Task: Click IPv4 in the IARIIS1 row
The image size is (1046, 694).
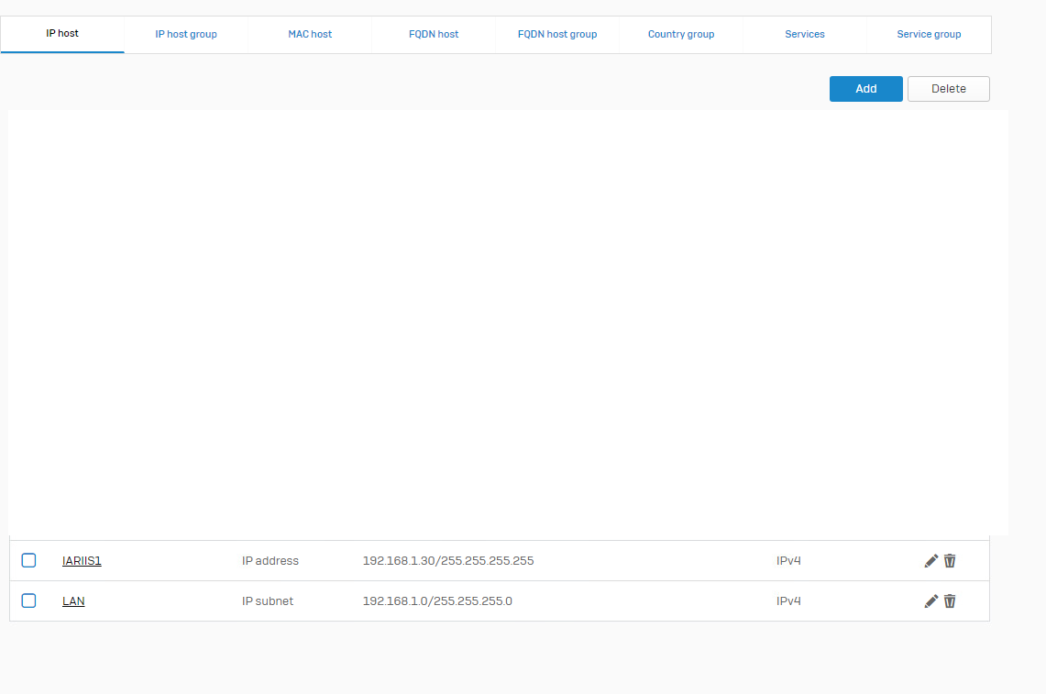Action: pyautogui.click(x=788, y=561)
